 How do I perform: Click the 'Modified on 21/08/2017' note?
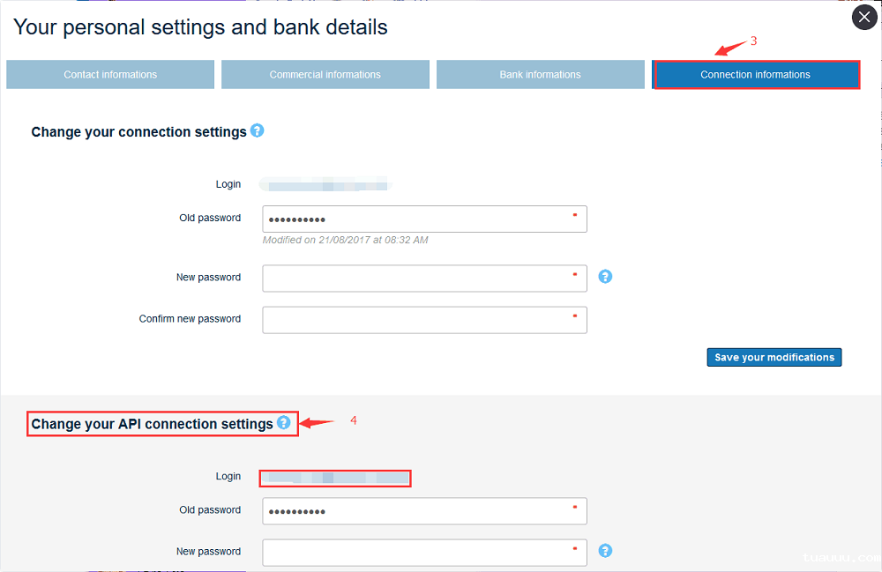pyautogui.click(x=346, y=240)
